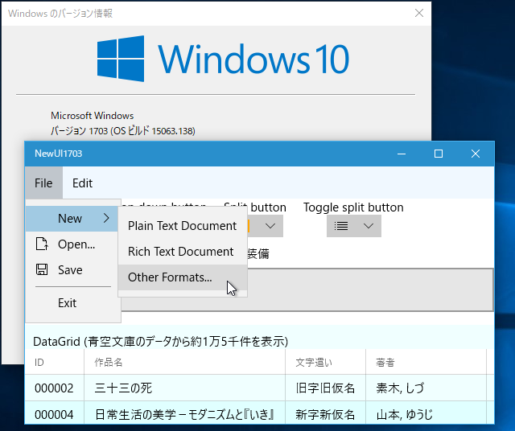Open the File menu
Viewport: 515px width, 431px height.
pos(43,183)
